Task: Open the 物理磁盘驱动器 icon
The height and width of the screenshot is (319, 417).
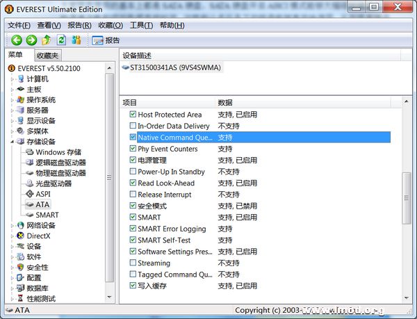Action: pyautogui.click(x=29, y=173)
